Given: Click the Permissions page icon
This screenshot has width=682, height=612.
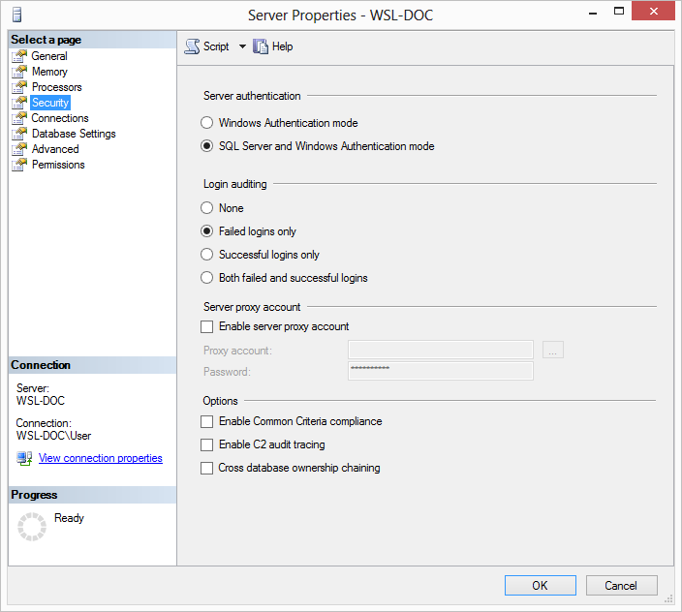Looking at the screenshot, I should pos(19,165).
